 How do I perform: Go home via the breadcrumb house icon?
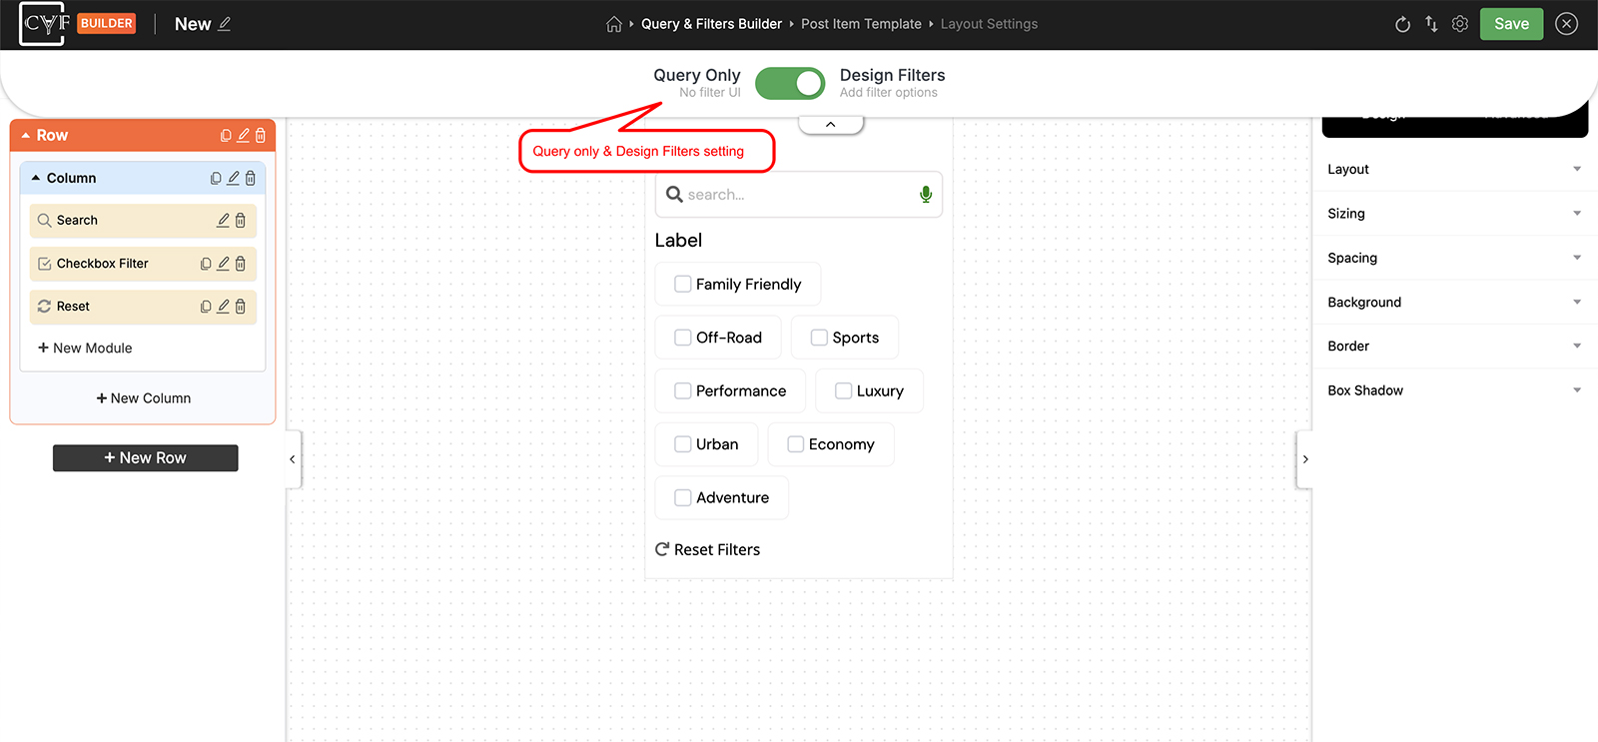(614, 24)
